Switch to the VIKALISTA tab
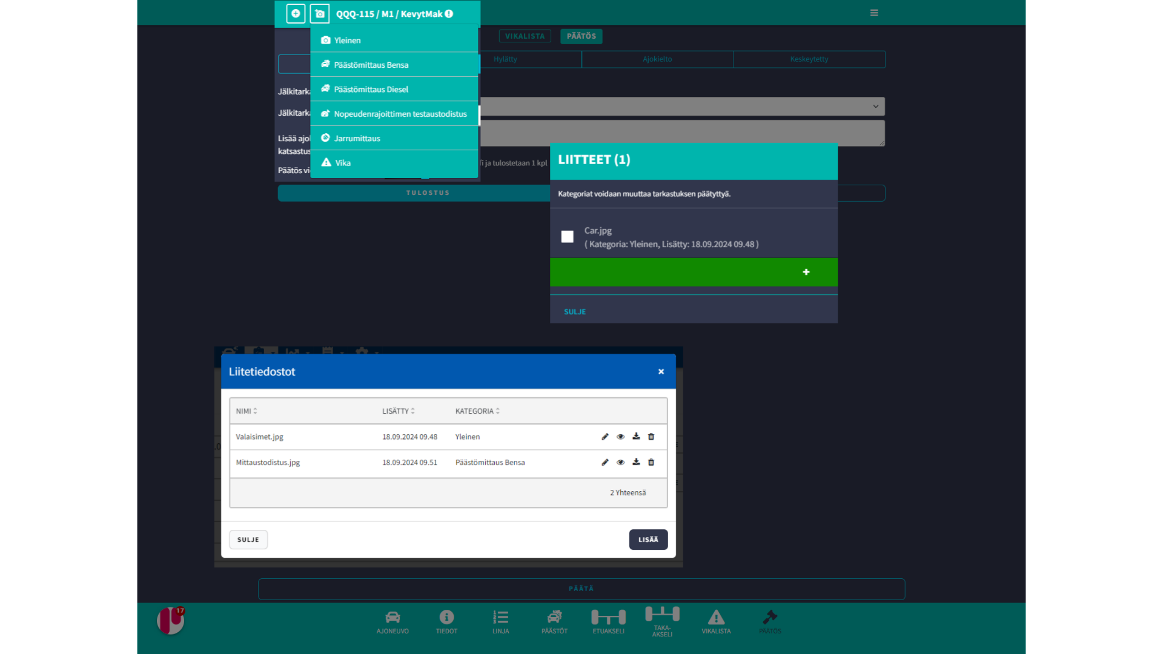The height and width of the screenshot is (654, 1163). click(525, 36)
